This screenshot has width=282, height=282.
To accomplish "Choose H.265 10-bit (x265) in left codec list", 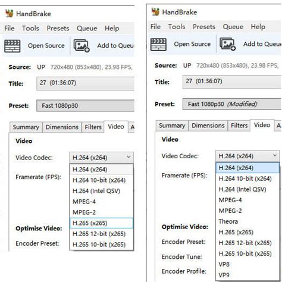I will [101, 245].
